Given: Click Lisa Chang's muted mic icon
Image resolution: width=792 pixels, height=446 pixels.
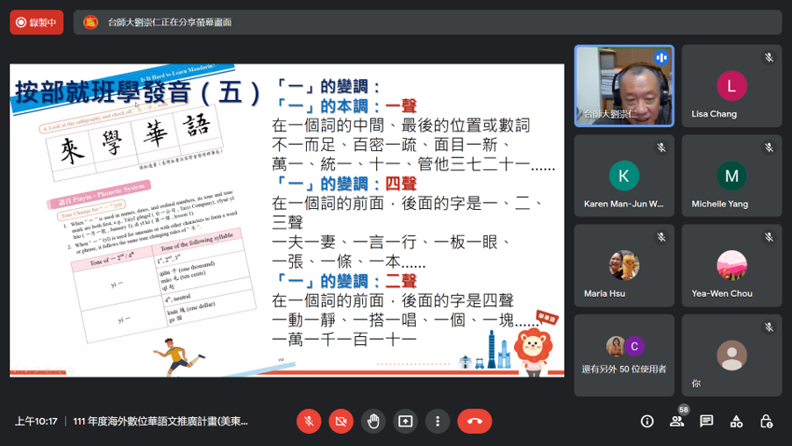Looking at the screenshot, I should coord(769,58).
